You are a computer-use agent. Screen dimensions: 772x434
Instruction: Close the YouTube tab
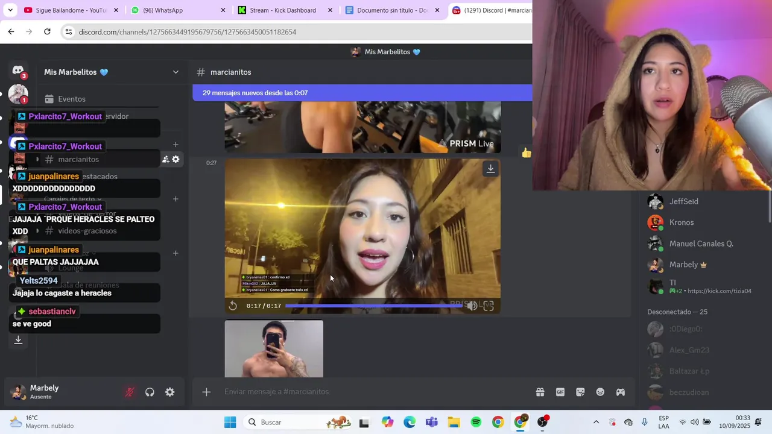[x=116, y=10]
